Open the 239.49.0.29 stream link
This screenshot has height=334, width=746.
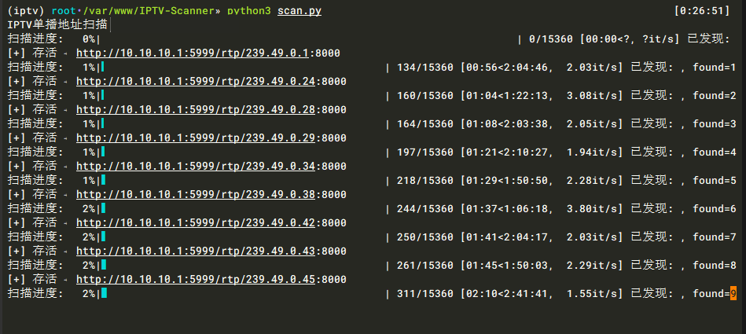coord(199,138)
